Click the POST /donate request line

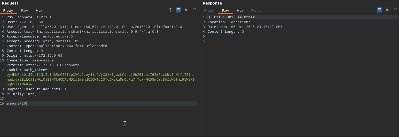coord(29,17)
